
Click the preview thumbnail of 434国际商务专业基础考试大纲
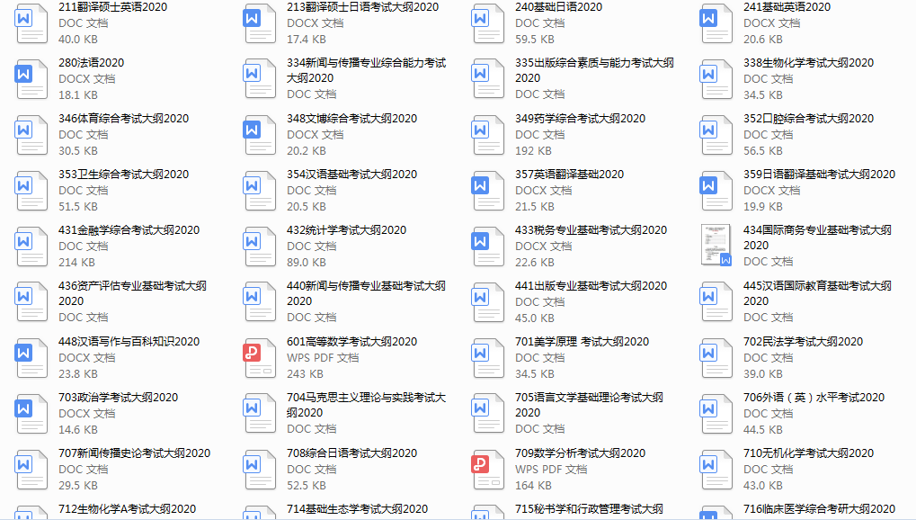pyautogui.click(x=716, y=246)
